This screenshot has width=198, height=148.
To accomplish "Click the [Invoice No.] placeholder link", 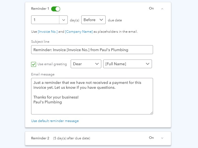I will (48, 32).
